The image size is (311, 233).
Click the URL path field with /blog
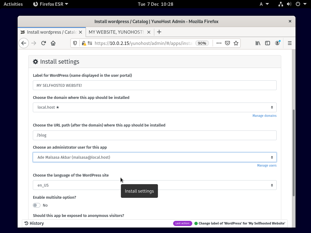coord(155,135)
